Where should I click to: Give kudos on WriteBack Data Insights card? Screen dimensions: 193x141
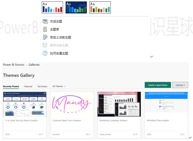click(x=182, y=134)
